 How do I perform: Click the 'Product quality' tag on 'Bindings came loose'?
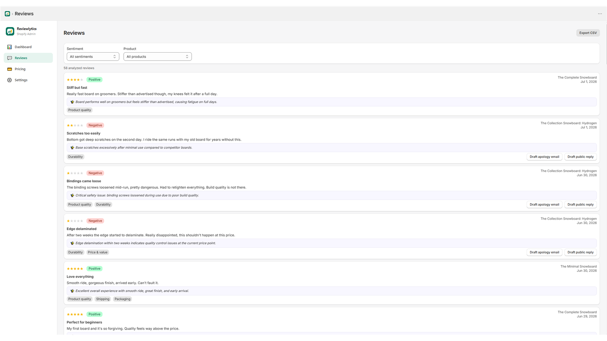click(x=80, y=205)
